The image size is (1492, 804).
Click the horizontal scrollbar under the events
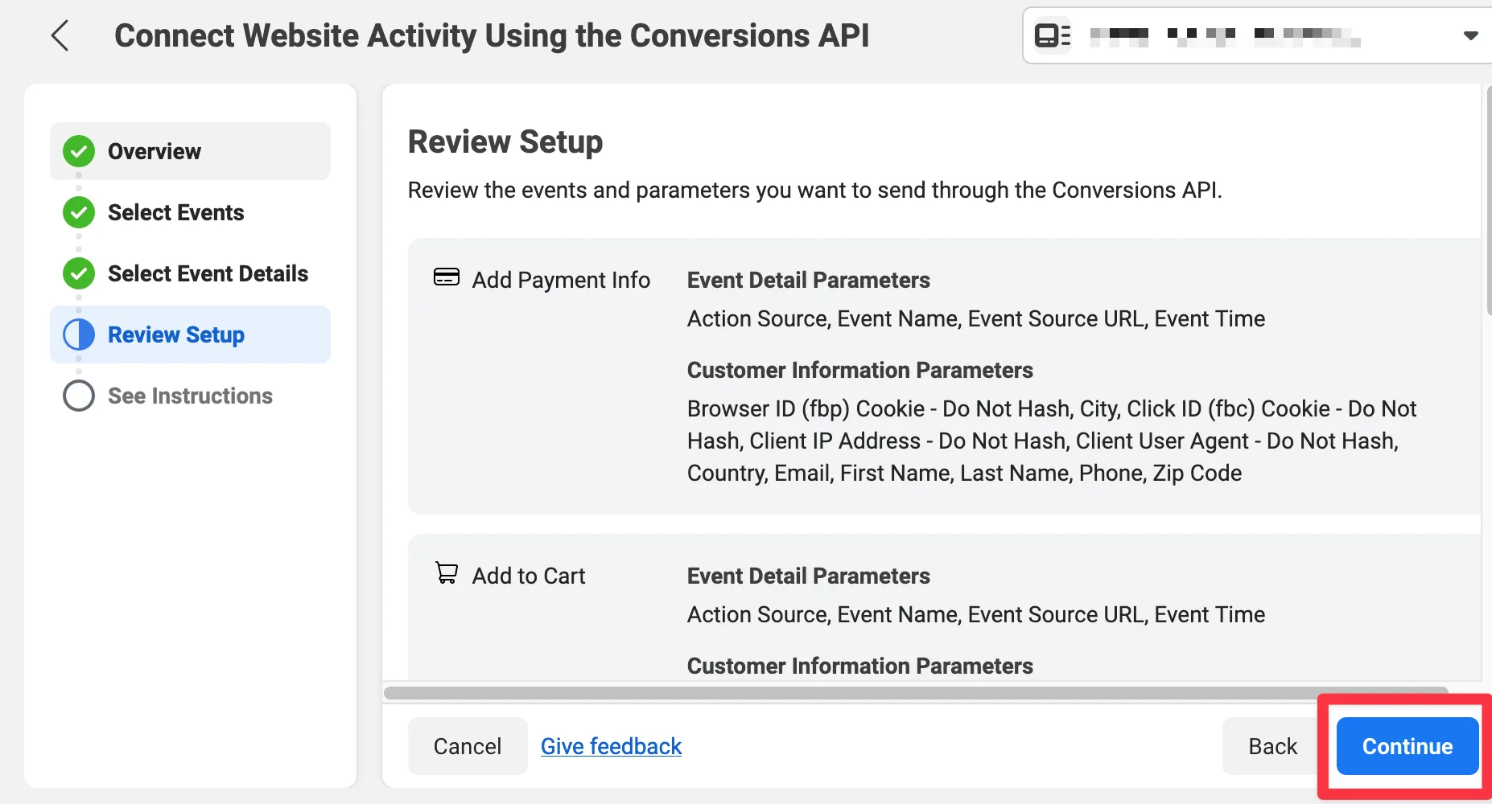click(x=916, y=692)
